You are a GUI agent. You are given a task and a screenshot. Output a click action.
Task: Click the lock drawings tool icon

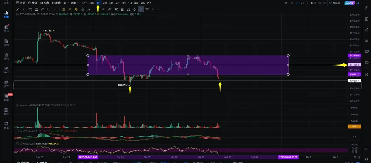[x=122, y=9]
